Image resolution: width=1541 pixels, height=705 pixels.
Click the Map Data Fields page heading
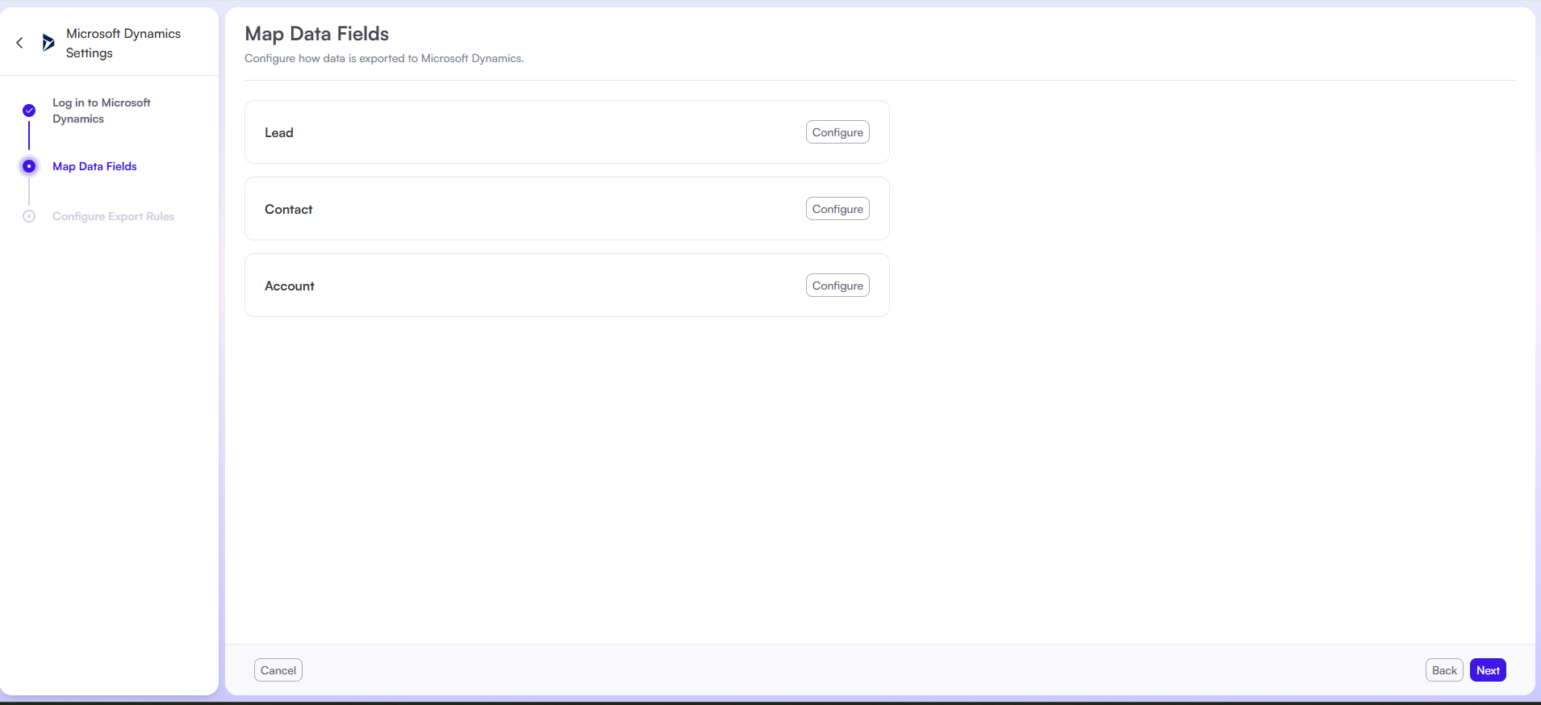click(x=316, y=34)
